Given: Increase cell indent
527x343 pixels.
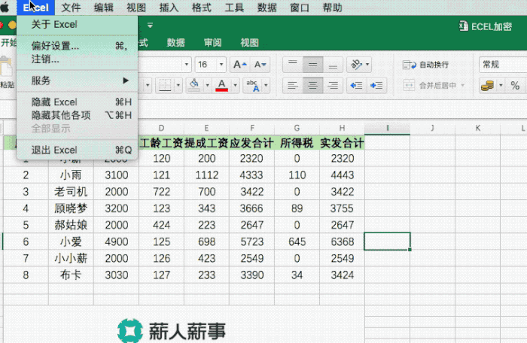Looking at the screenshot, I should (376, 85).
